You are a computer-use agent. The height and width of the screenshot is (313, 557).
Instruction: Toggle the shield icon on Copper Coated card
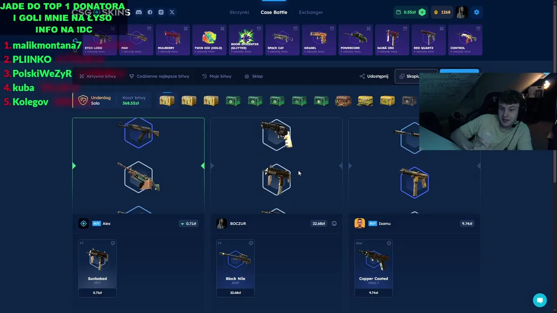pyautogui.click(x=389, y=243)
